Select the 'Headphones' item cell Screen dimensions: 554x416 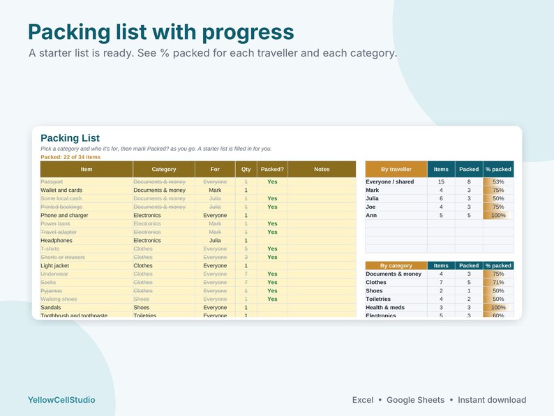[87, 240]
